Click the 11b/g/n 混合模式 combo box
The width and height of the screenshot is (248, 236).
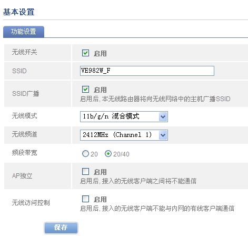[124, 116]
